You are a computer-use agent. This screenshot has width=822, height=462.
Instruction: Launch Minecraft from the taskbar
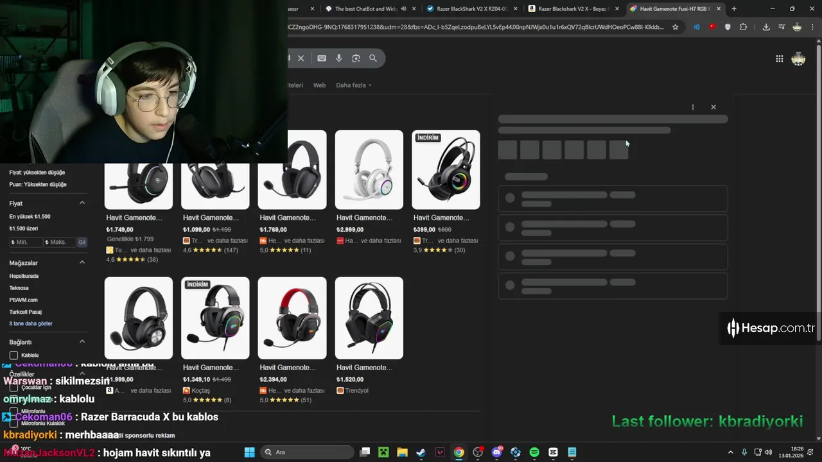point(383,452)
